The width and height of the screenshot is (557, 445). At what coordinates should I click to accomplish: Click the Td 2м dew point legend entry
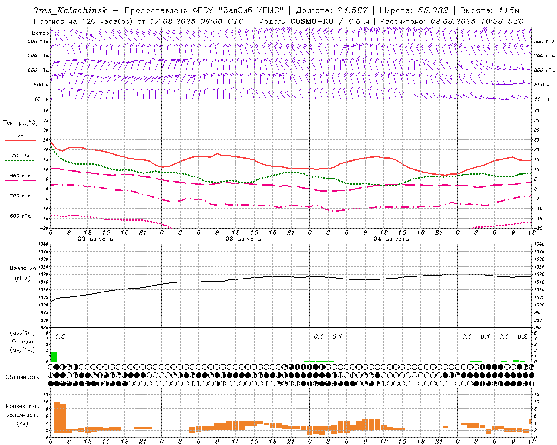pos(20,156)
